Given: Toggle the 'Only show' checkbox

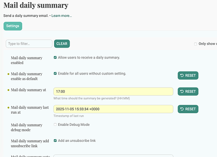Looking at the screenshot, I should tap(195, 44).
